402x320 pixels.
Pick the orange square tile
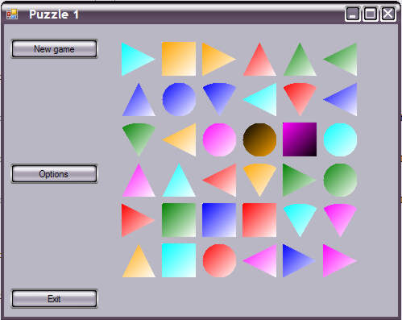tap(179, 59)
